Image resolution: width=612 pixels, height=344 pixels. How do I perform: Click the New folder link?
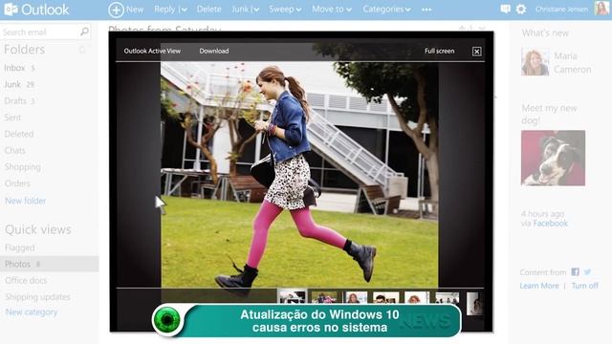26,201
